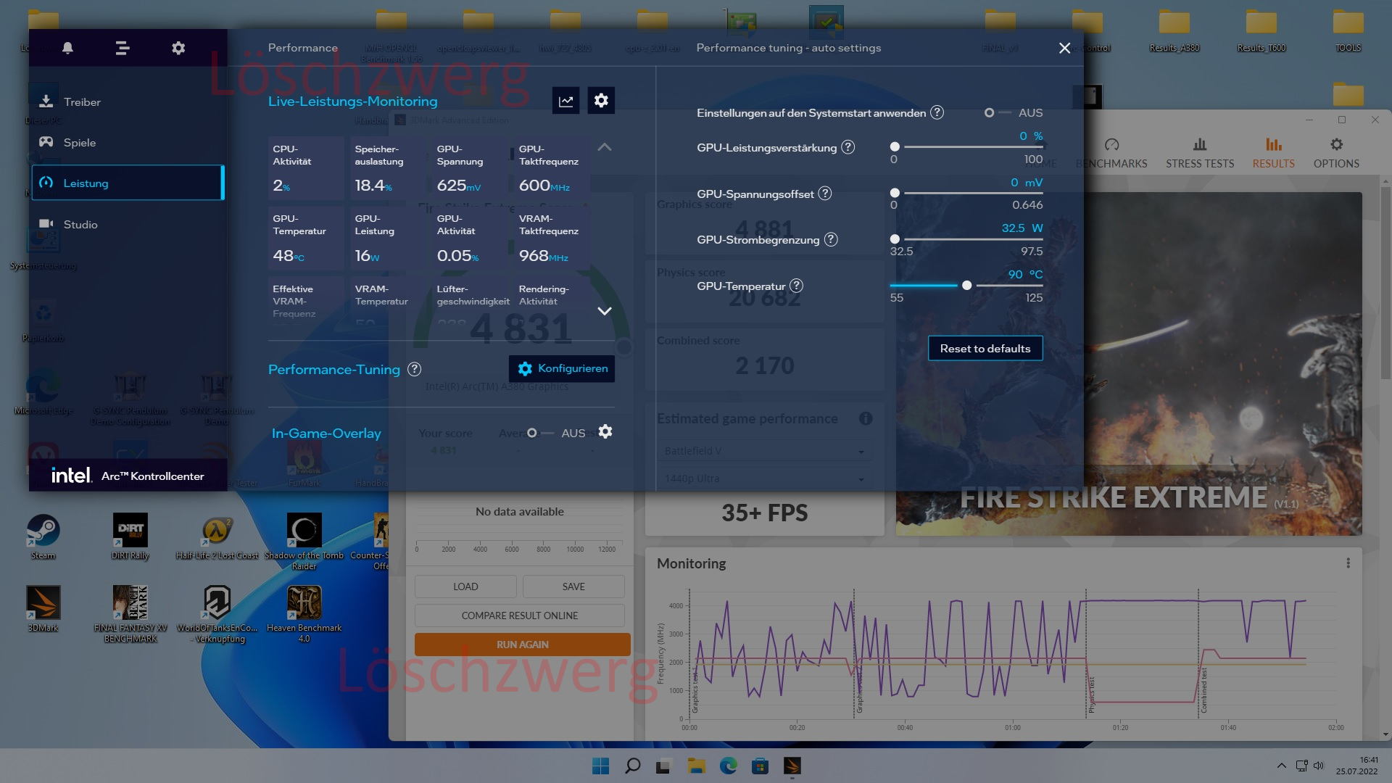
Task: Open the live monitoring chart view icon
Action: tap(565, 101)
